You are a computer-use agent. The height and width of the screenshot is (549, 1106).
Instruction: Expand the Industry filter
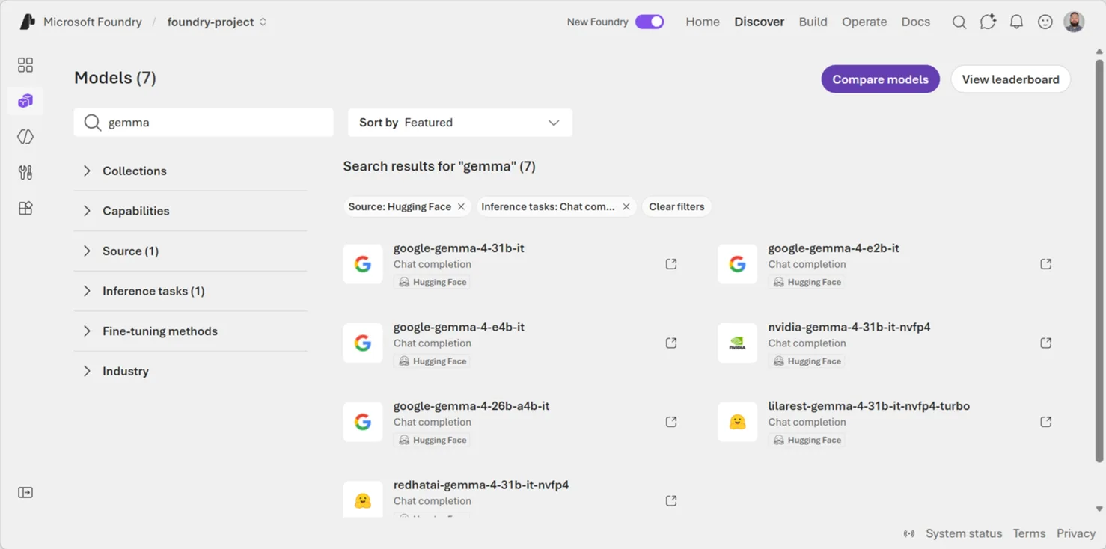191,371
